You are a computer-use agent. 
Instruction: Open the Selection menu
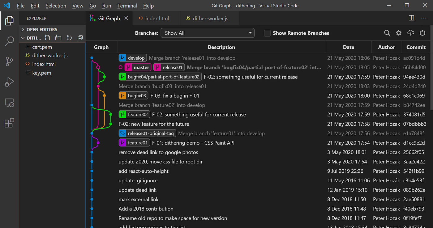(56, 6)
